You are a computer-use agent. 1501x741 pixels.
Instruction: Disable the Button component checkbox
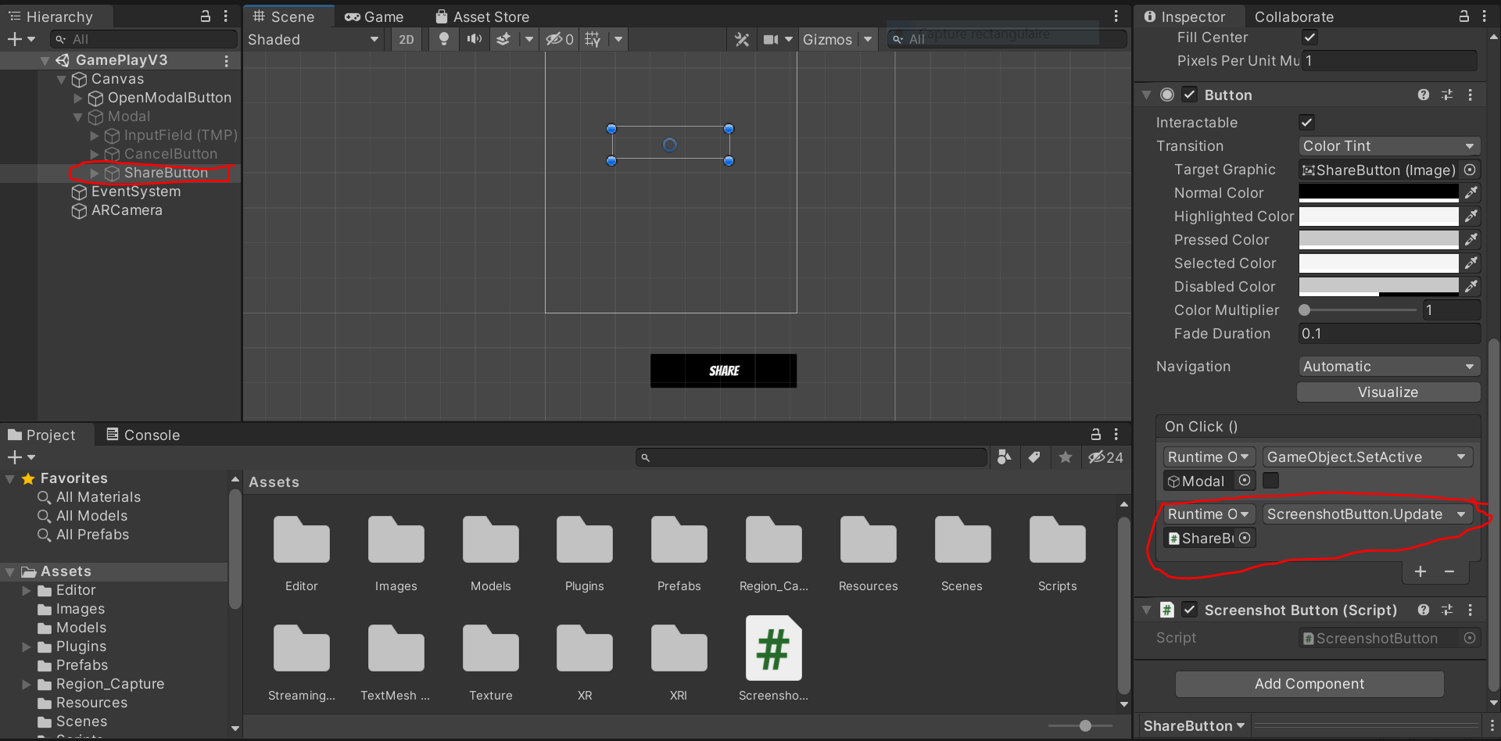coord(1189,95)
